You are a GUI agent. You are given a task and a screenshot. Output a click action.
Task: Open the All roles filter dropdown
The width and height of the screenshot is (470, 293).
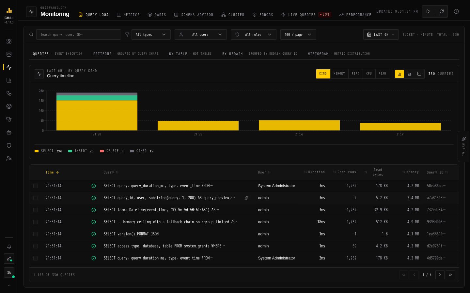pyautogui.click(x=253, y=35)
